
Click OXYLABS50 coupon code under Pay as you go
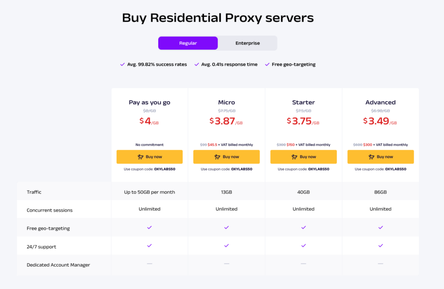[x=164, y=169]
